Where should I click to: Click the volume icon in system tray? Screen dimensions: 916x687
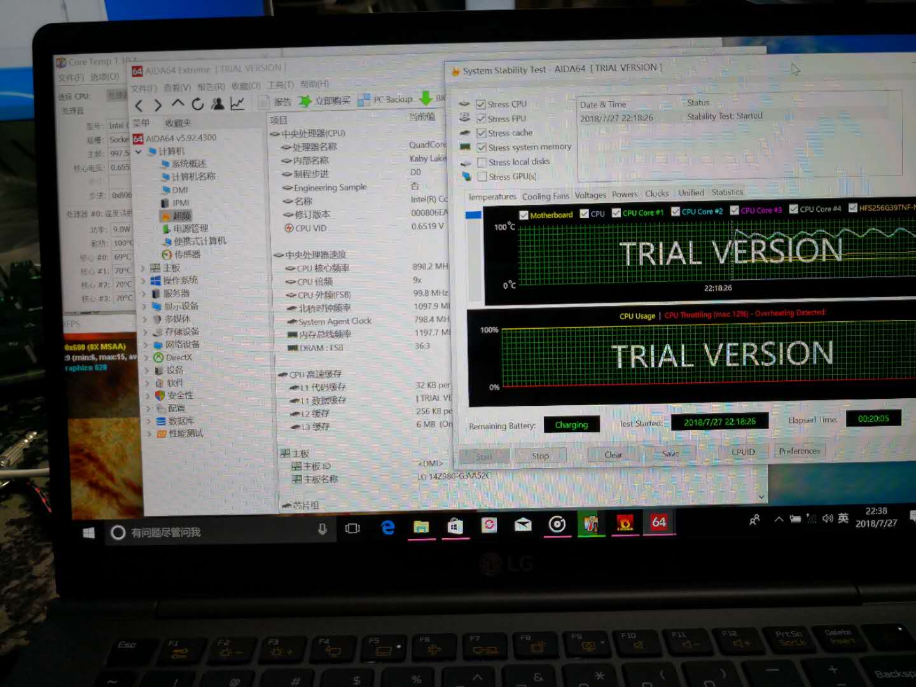[x=827, y=518]
